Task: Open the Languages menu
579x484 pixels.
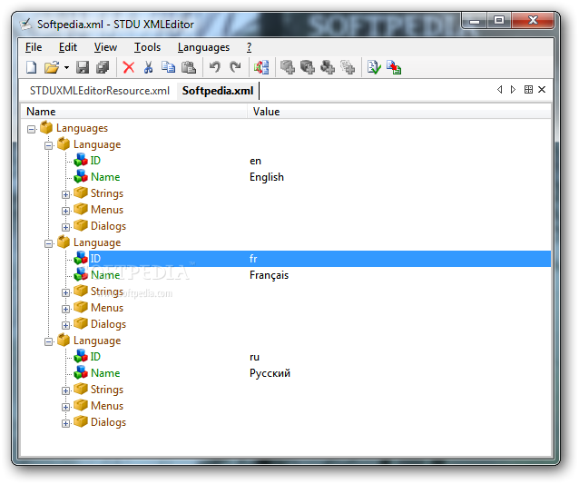Action: [x=203, y=47]
